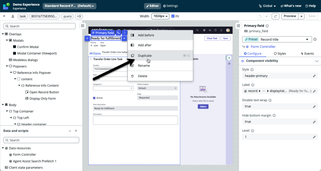Switch to the Styles tab
Screen dimensions: 321x171
point(280,54)
